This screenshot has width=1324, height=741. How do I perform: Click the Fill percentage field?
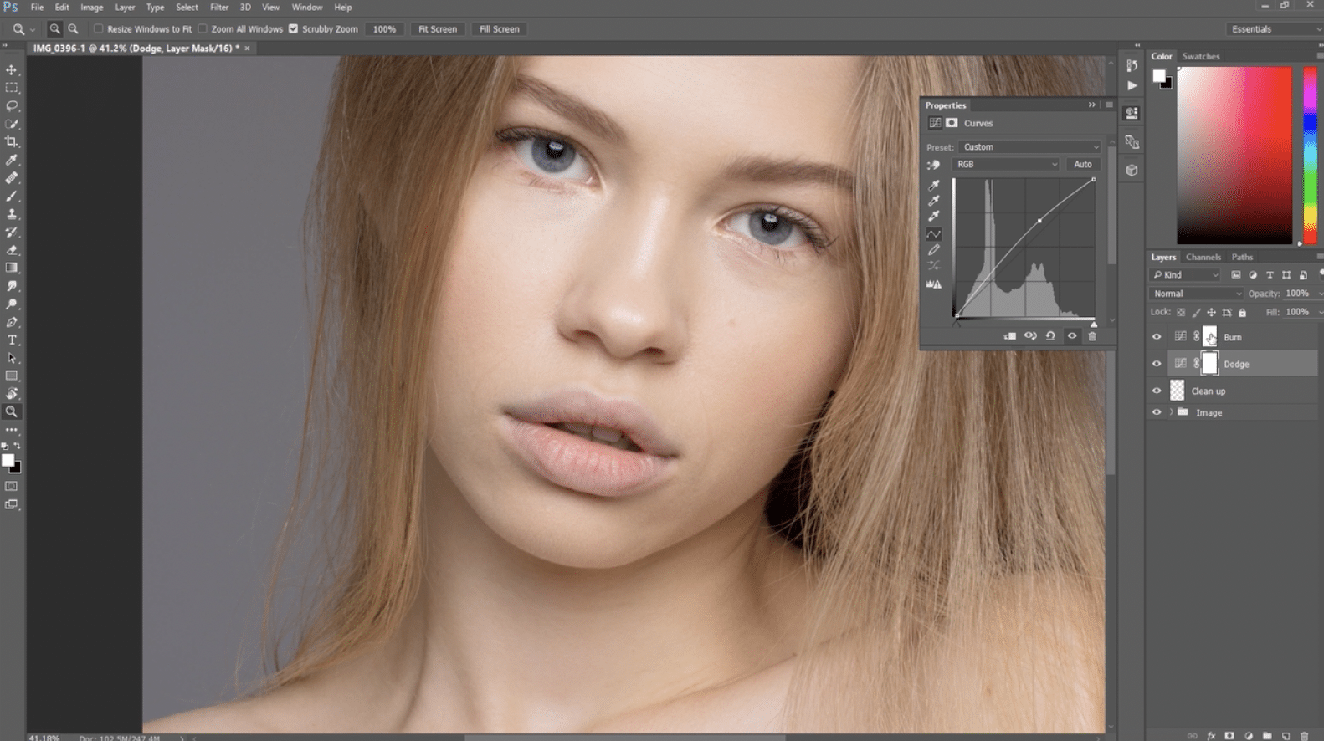click(x=1297, y=313)
